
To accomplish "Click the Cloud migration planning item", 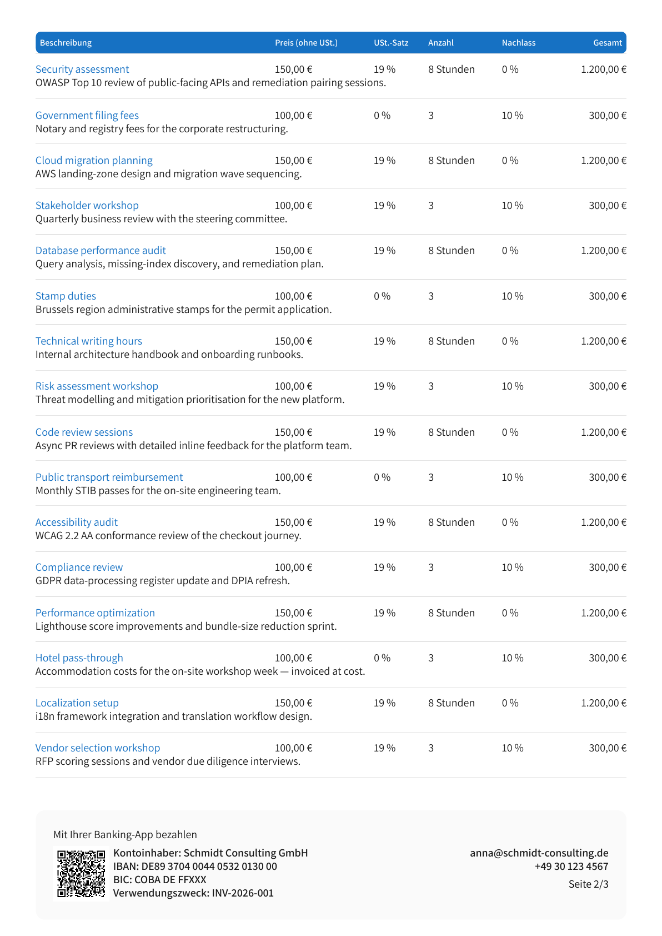I will [x=94, y=161].
